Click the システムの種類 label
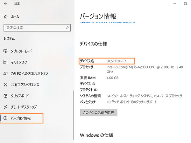Viewport: 191px width, 143px height. 90,96
